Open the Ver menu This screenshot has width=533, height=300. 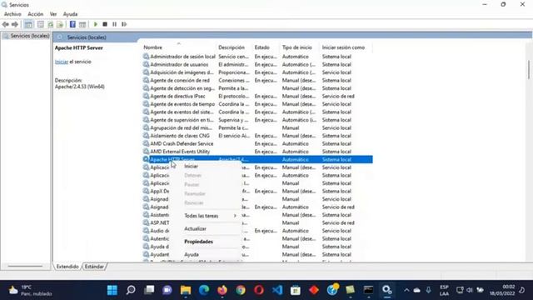point(53,14)
